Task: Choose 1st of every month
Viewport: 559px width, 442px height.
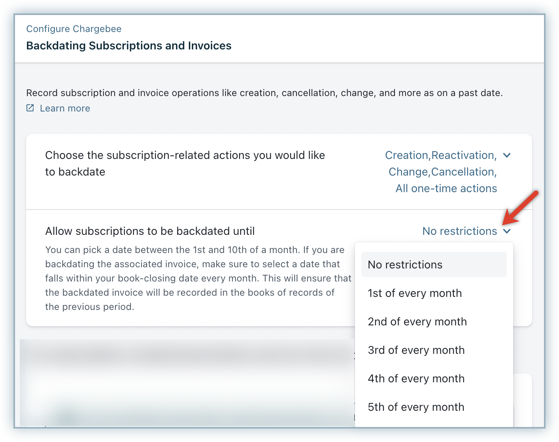Action: (415, 293)
